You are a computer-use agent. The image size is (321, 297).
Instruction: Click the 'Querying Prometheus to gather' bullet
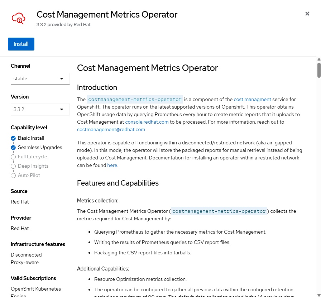(x=180, y=232)
